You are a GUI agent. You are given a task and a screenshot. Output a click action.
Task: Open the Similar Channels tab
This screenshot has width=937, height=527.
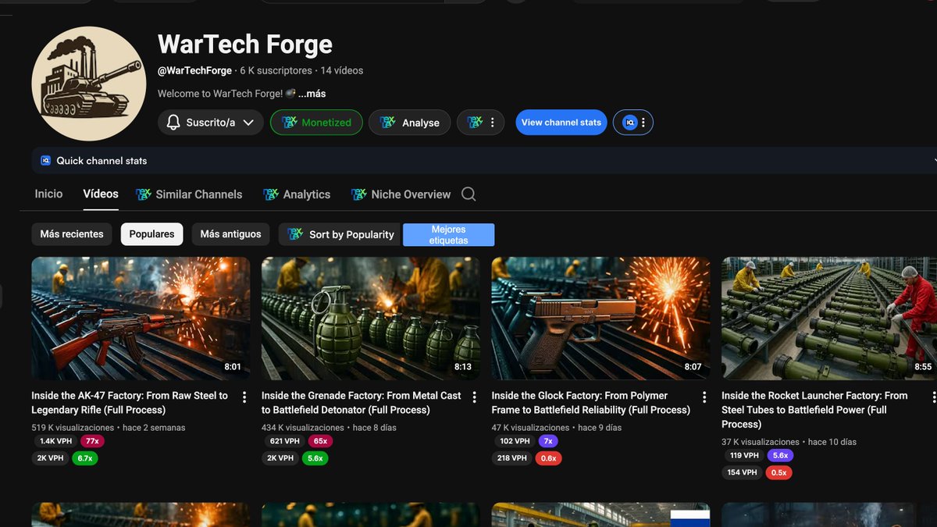tap(189, 194)
